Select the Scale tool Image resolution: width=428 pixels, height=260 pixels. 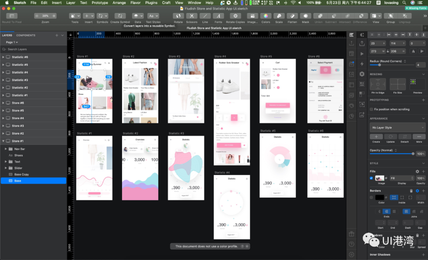coord(279,16)
